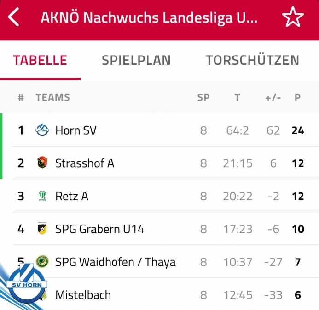This screenshot has height=310, width=319.
Task: Click the AKNÖ Nachwuchs Landesliga header title
Action: (x=149, y=18)
